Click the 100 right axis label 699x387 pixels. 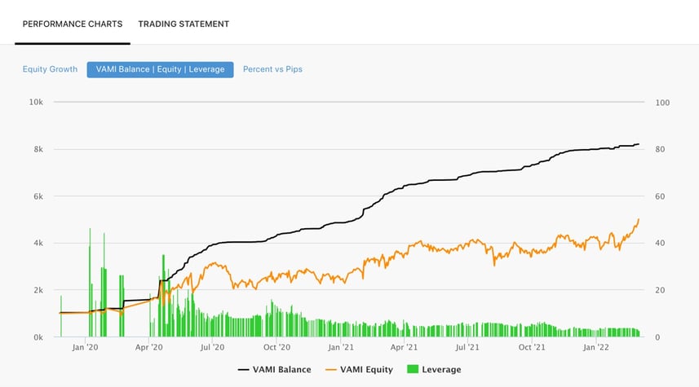point(662,103)
